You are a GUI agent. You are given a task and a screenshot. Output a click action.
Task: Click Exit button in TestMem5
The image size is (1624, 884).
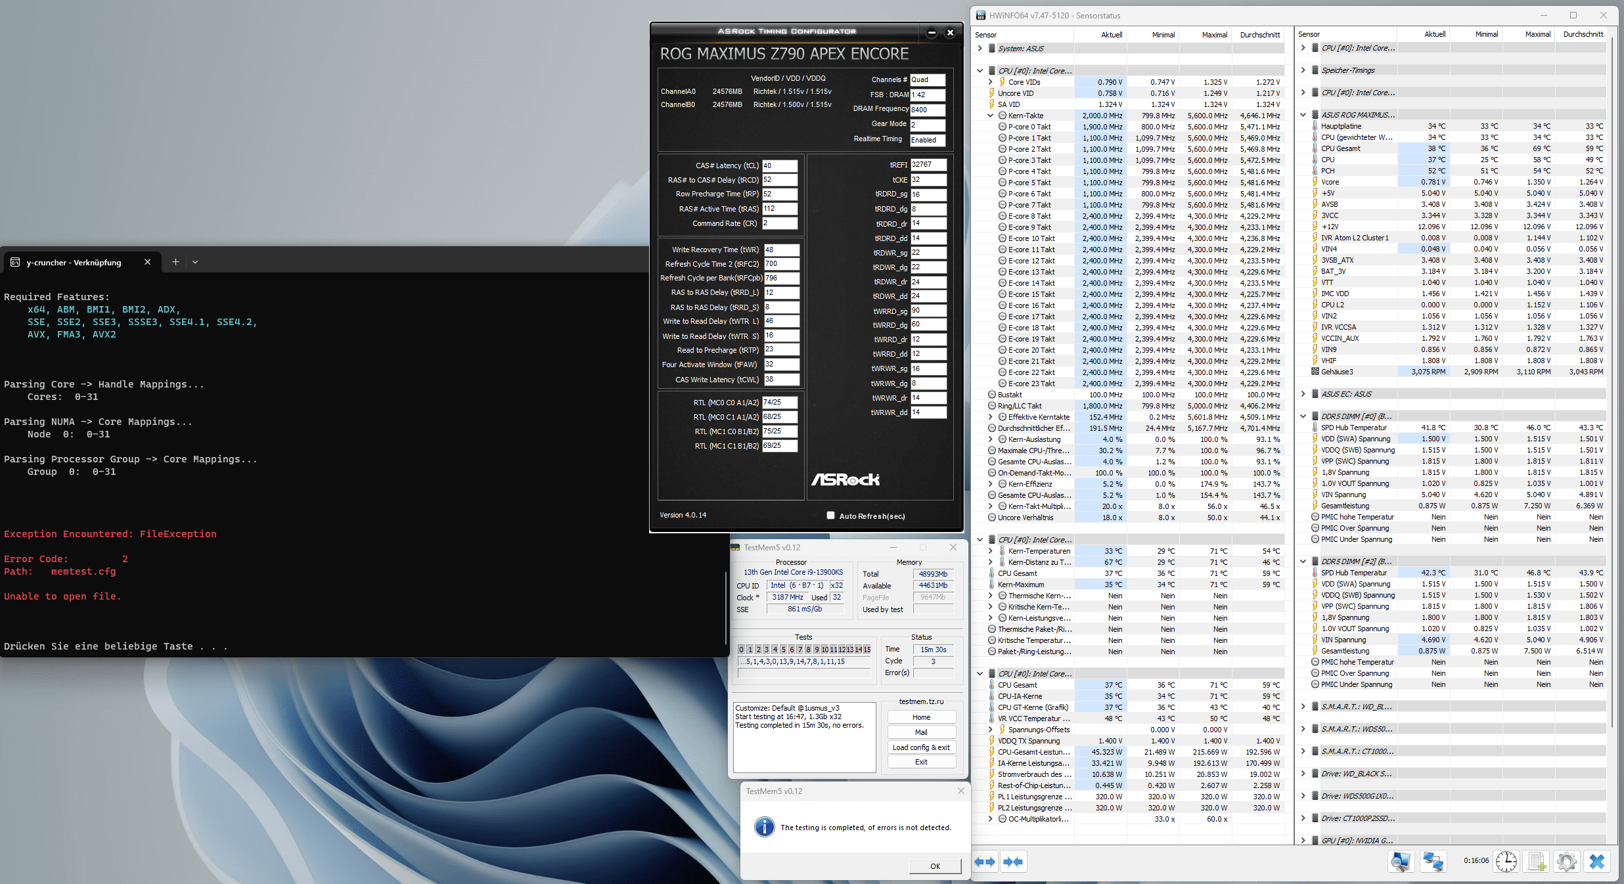[921, 762]
